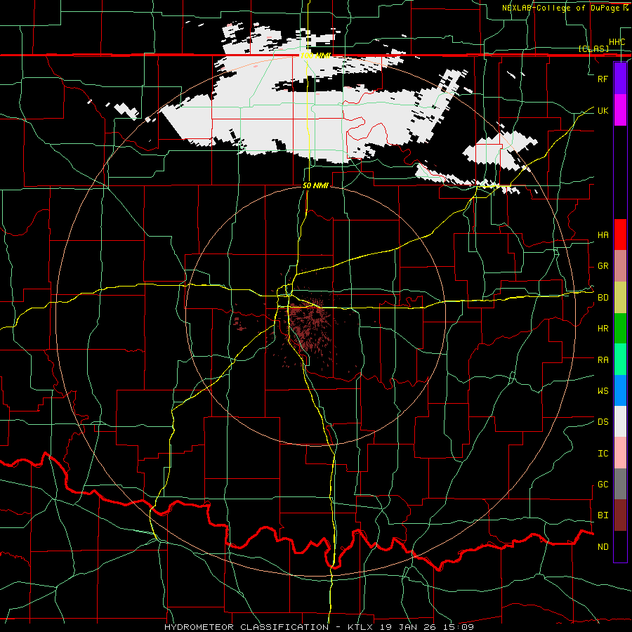The image size is (632, 632).
Task: Click the GR legend label
Action: tap(603, 266)
